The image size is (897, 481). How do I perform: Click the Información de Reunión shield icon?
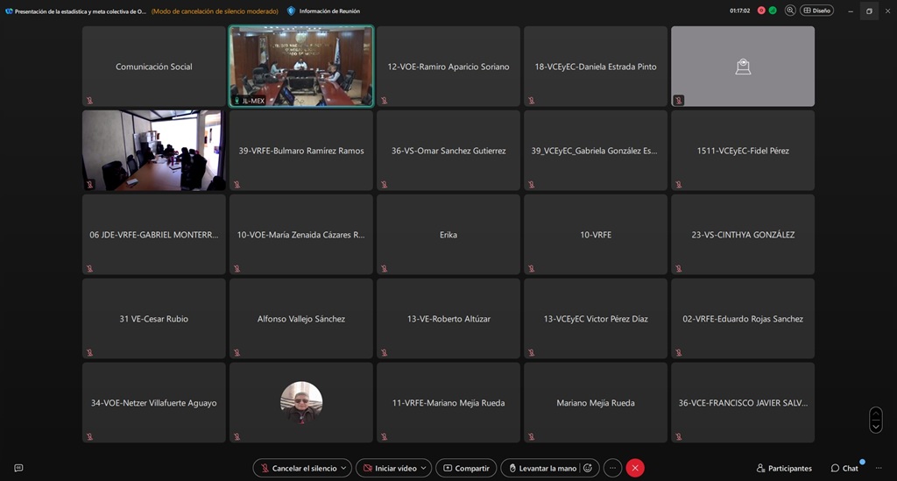[x=292, y=11]
